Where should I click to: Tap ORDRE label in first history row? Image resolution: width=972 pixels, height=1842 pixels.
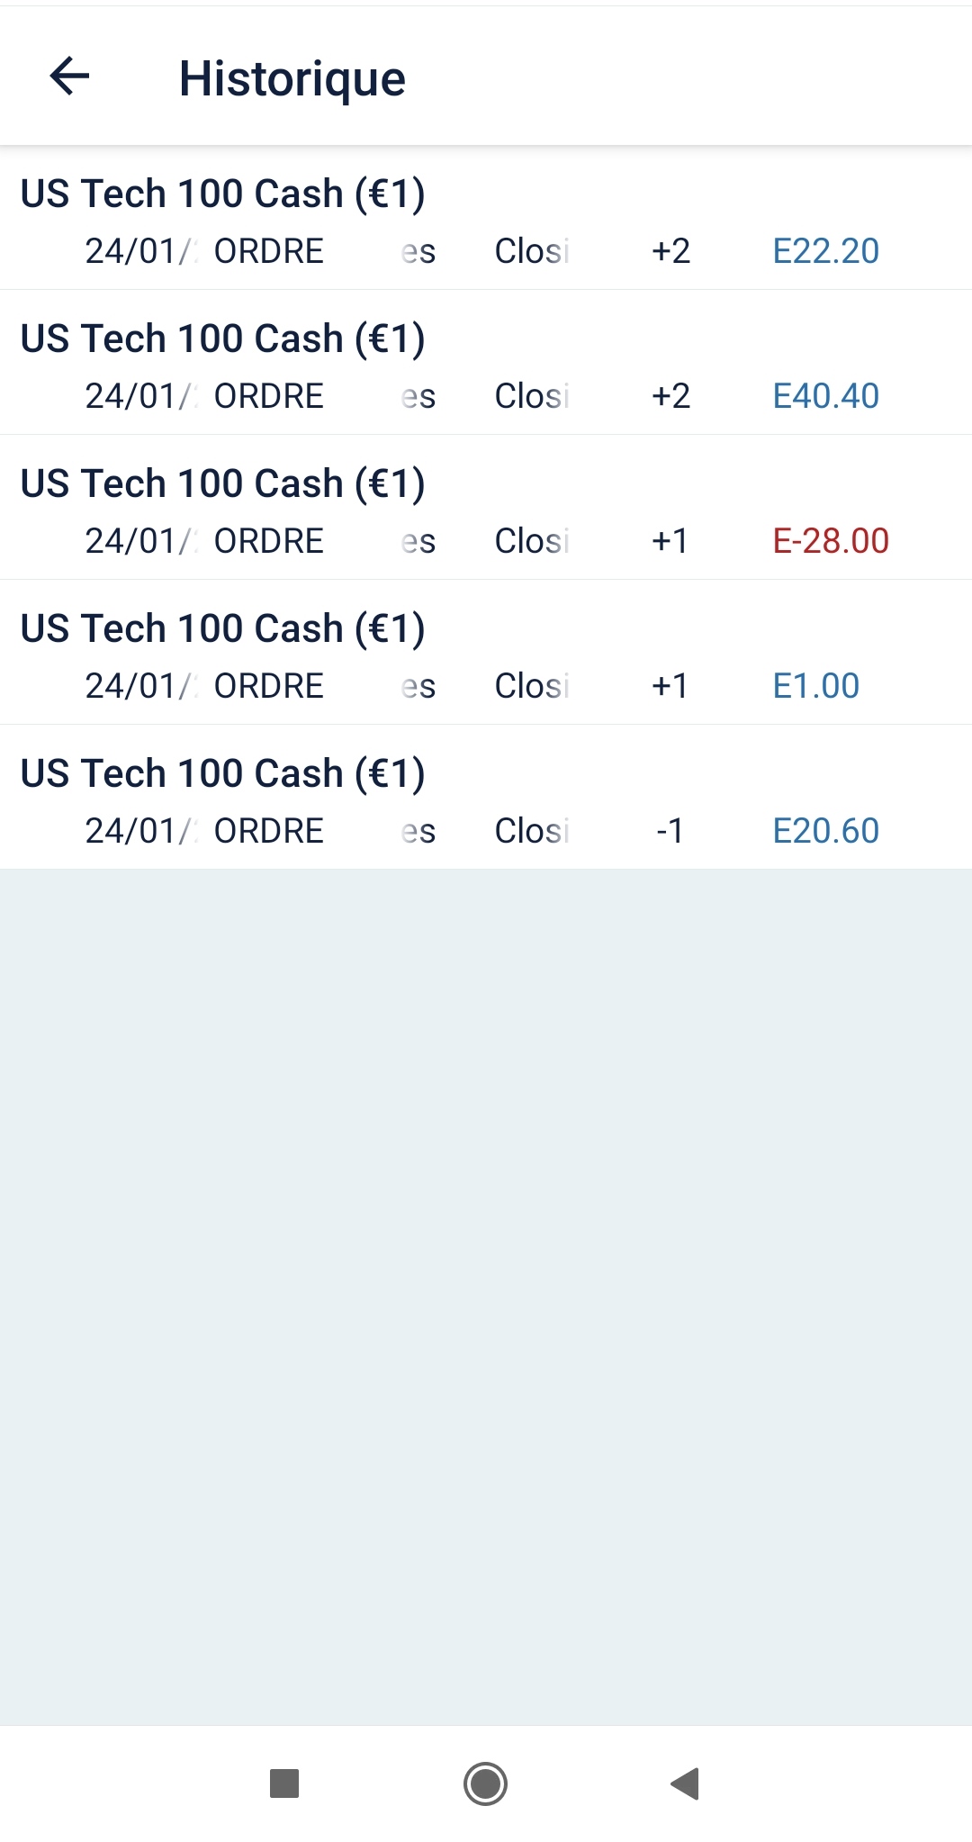coord(268,251)
